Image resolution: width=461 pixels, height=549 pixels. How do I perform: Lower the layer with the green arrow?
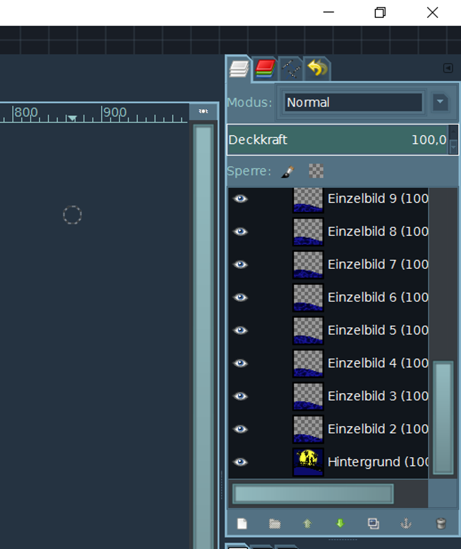point(340,524)
